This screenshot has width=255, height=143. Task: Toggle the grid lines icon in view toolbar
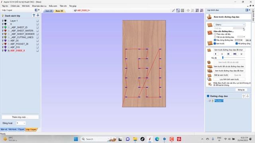click(x=182, y=10)
